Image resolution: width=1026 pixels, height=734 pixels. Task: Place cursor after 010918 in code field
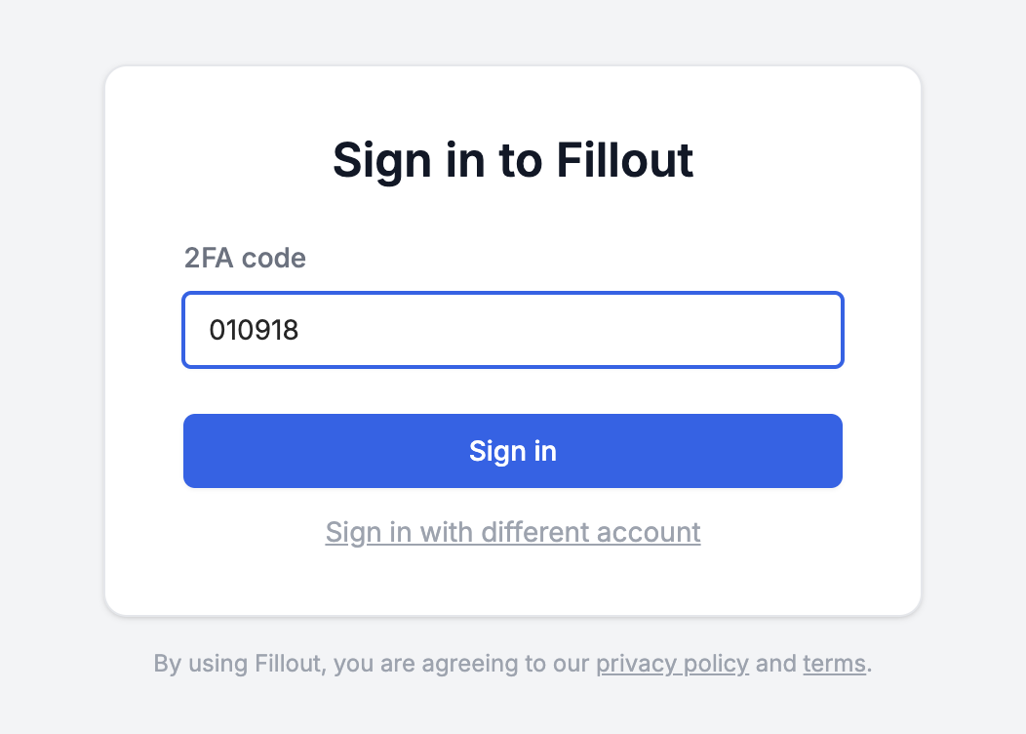(x=300, y=330)
